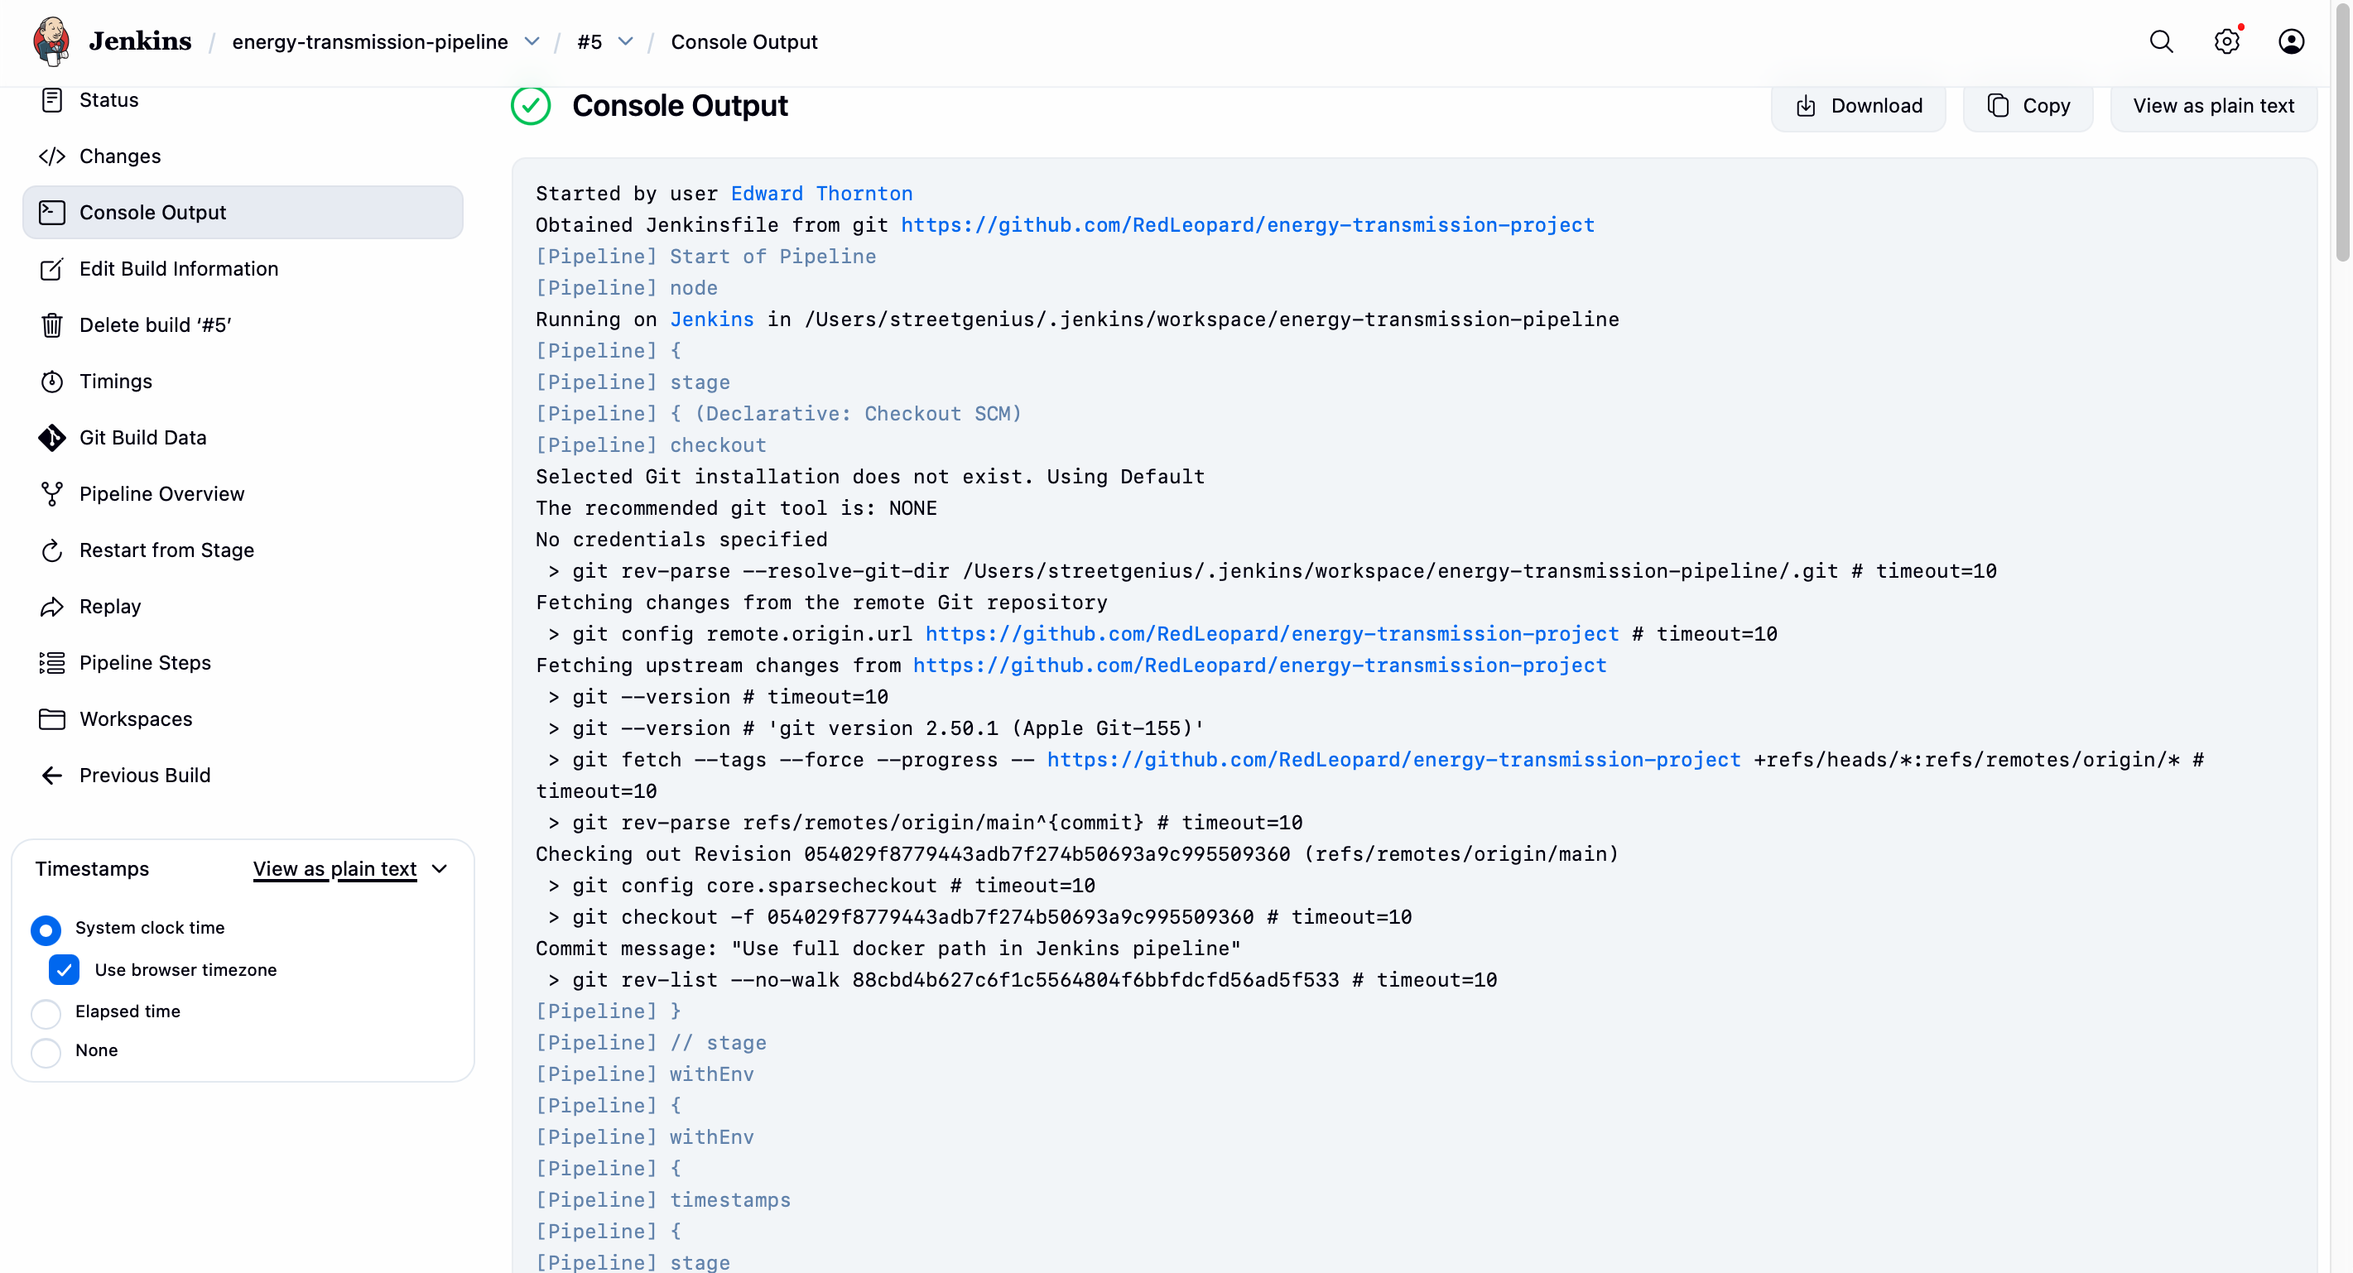Click the Jenkins search magnifier icon
Image resolution: width=2353 pixels, height=1273 pixels.
point(2161,41)
